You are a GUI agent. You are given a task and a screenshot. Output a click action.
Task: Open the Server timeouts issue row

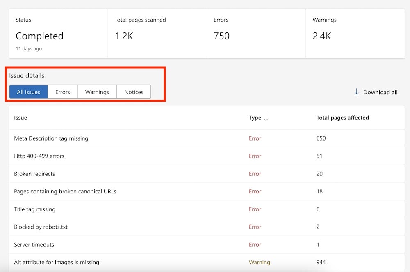(34, 245)
